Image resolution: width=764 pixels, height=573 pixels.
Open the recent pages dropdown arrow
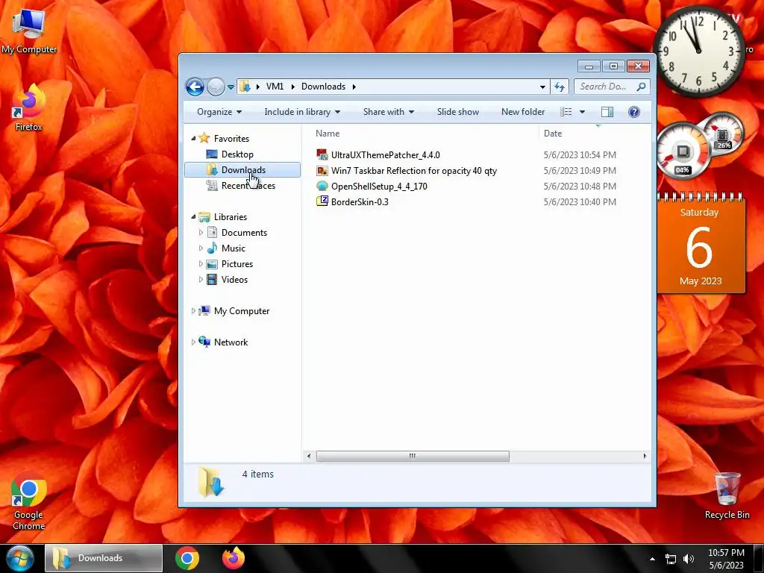tap(231, 87)
